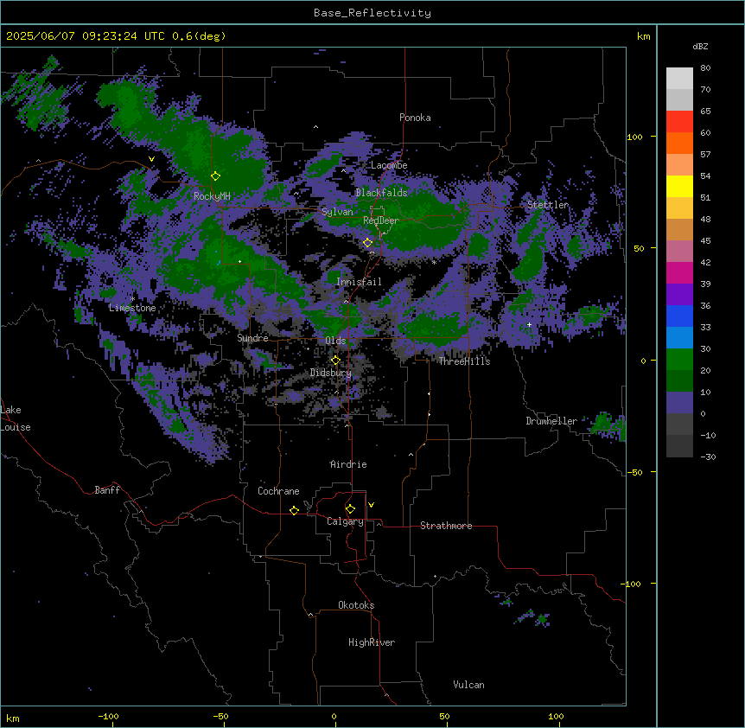The height and width of the screenshot is (728, 745).
Task: Click the yellow diamond marker below RedDeer
Action: coord(368,243)
